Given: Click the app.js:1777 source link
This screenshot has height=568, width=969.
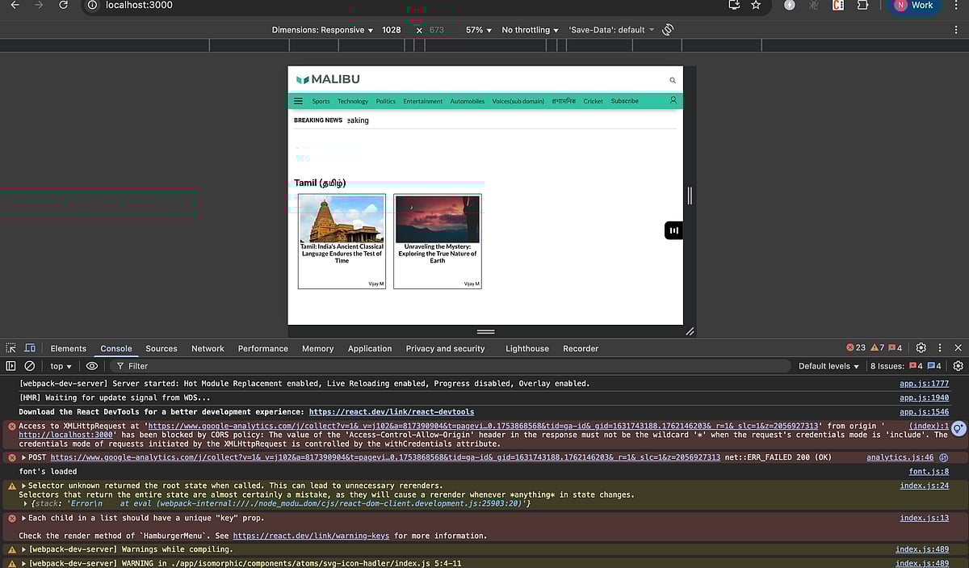Looking at the screenshot, I should click(924, 384).
